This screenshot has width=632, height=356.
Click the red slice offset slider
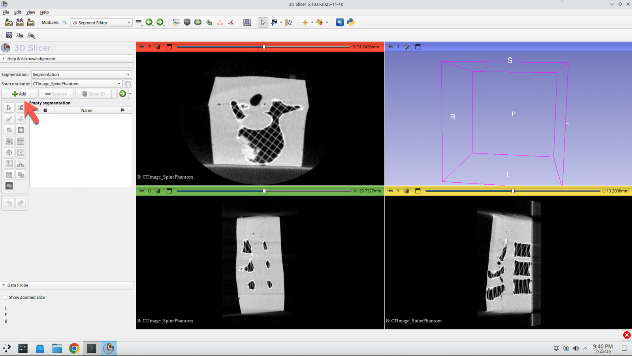tap(264, 47)
